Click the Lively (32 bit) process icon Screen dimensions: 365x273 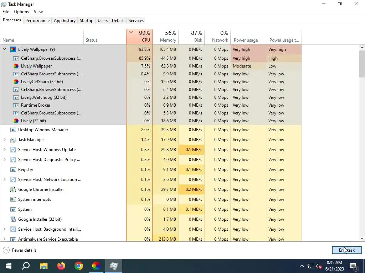[16, 121]
